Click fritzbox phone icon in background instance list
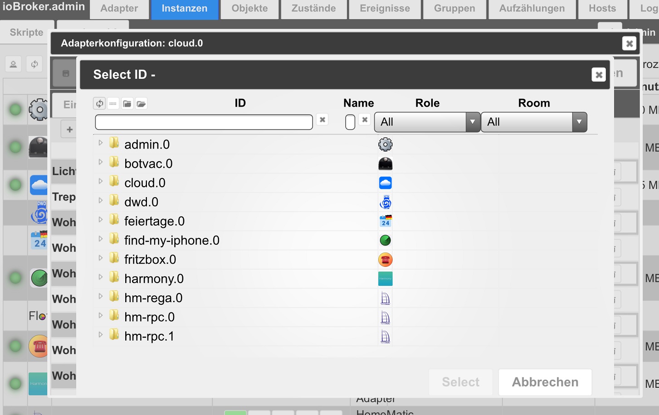The height and width of the screenshot is (415, 659). pyautogui.click(x=39, y=346)
